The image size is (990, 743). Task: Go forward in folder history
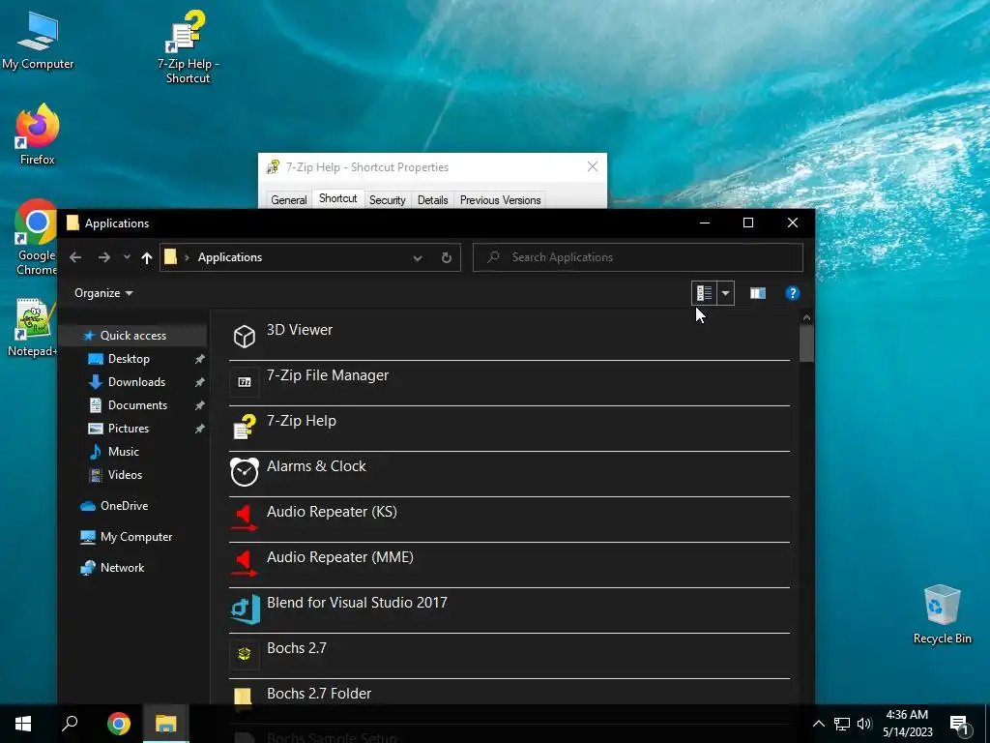104,257
